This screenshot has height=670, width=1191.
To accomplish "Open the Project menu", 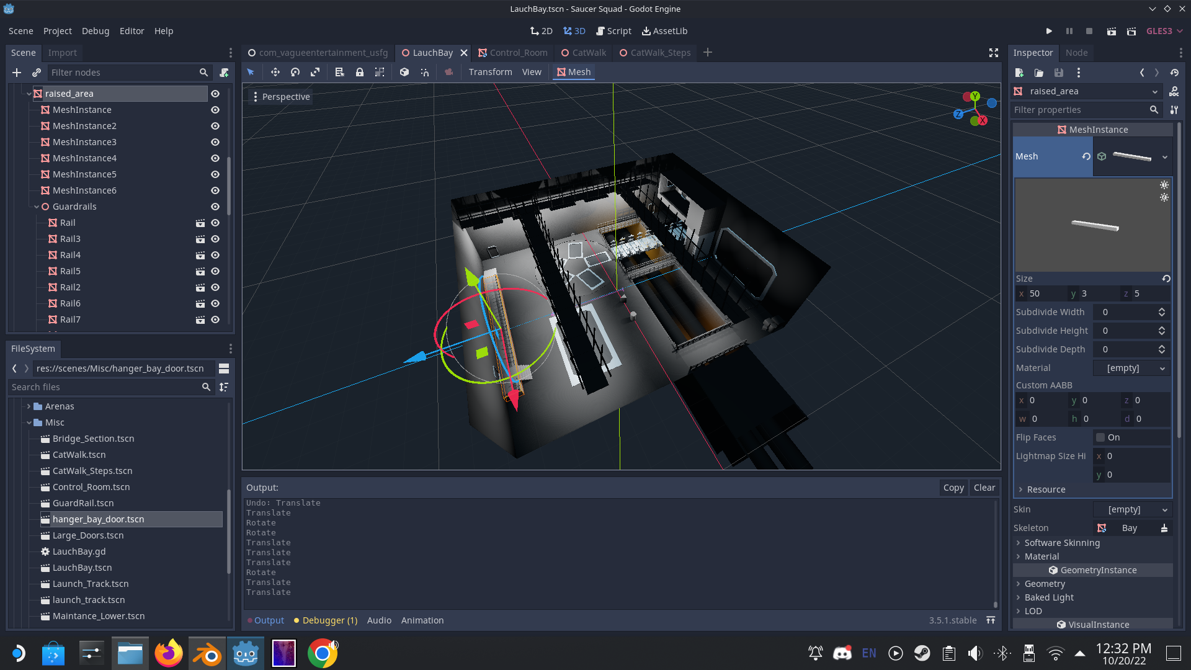I will click(x=58, y=31).
